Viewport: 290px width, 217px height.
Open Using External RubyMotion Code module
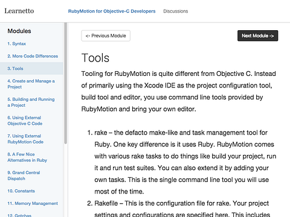tap(25, 139)
